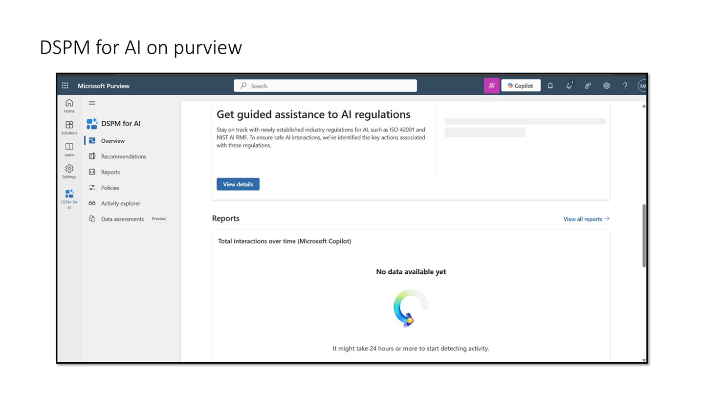Click the DSPM for AI sidebar title
The height and width of the screenshot is (396, 704).
click(121, 124)
